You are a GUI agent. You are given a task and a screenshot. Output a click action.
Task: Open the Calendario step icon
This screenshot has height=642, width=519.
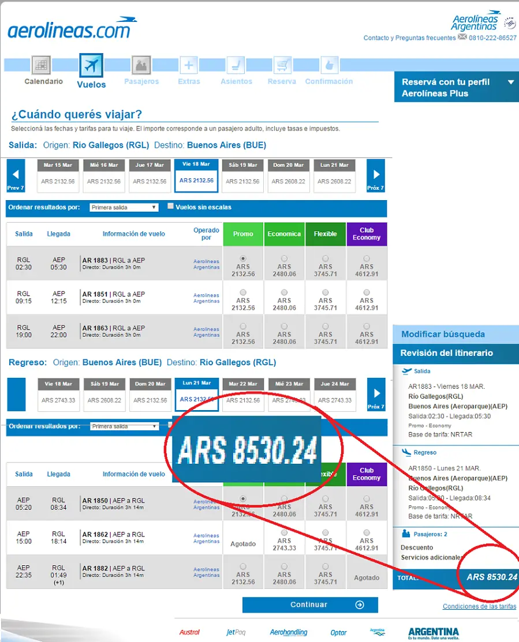[x=41, y=65]
